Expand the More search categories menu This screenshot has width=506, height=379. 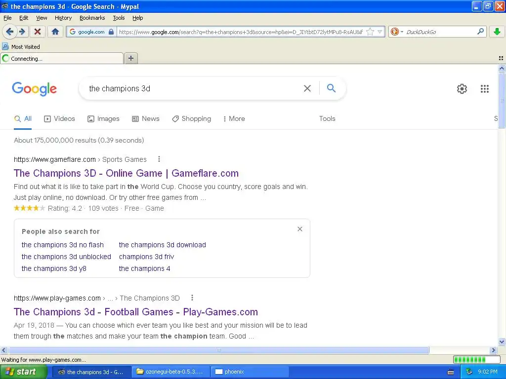tap(234, 118)
